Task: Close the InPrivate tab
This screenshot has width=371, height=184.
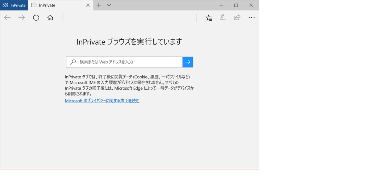Action: [x=88, y=5]
